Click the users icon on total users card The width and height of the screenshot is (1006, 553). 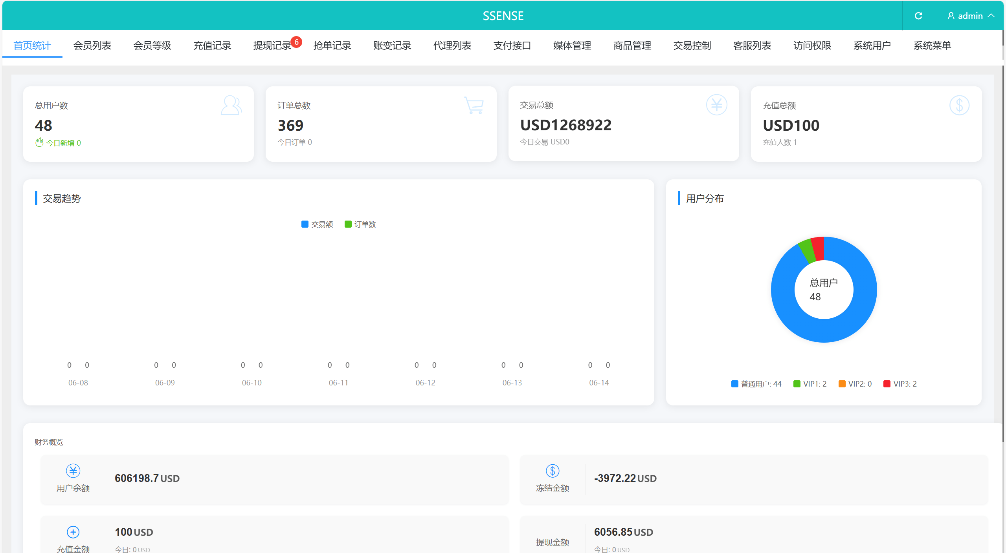point(231,105)
